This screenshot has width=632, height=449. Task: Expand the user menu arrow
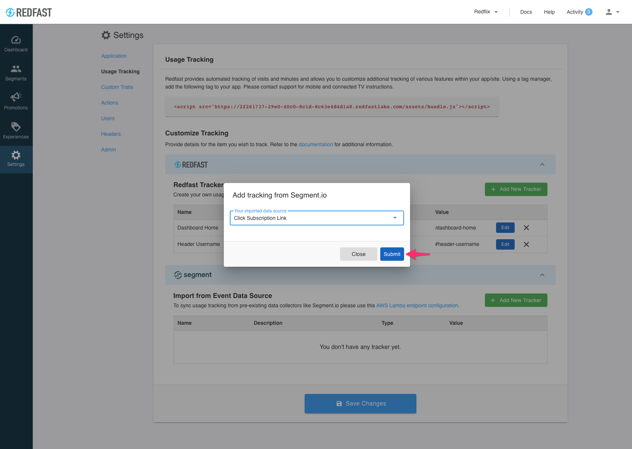tap(618, 12)
